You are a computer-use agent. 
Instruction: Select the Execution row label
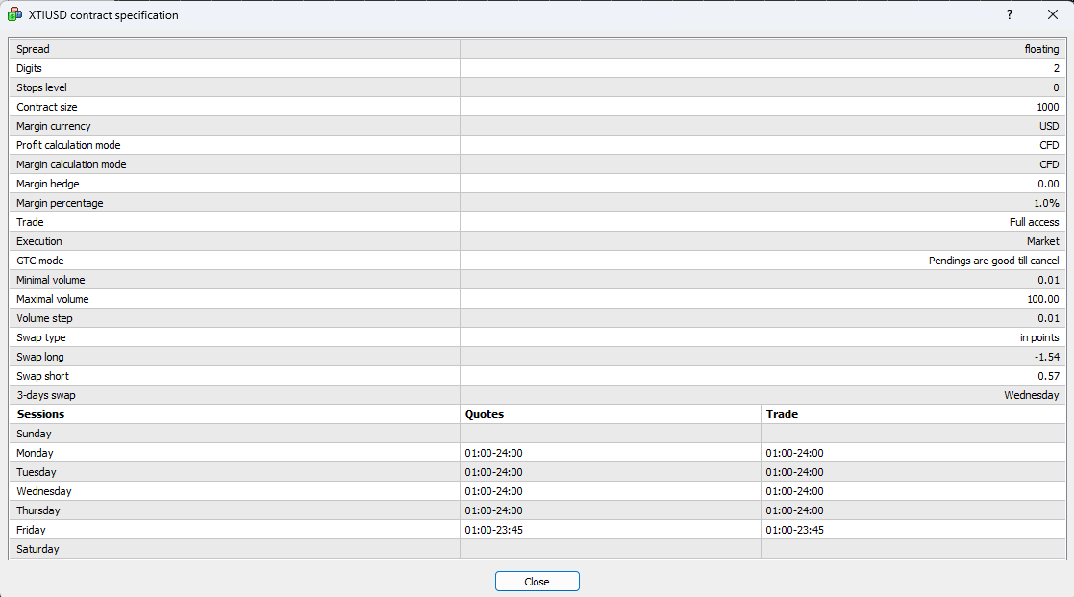point(39,241)
